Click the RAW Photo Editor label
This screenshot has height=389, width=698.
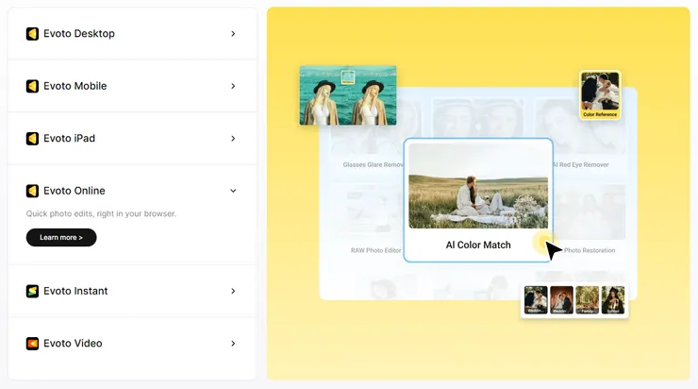point(375,250)
